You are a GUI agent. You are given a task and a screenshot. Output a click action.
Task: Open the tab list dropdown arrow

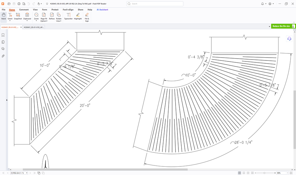click(269, 27)
